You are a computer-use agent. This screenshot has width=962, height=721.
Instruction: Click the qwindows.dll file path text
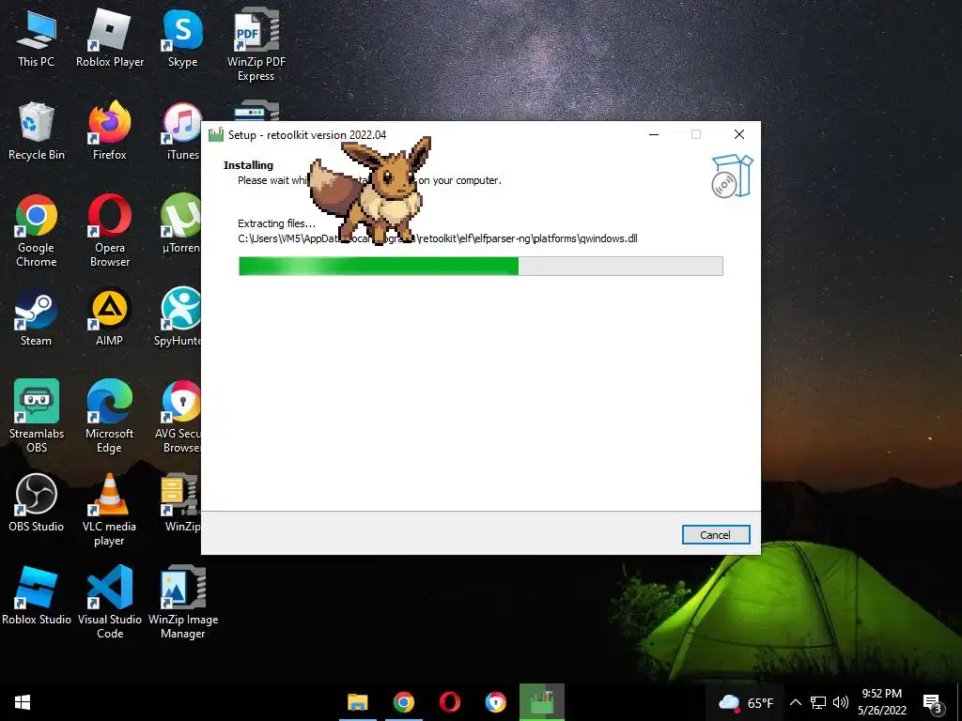tap(438, 238)
